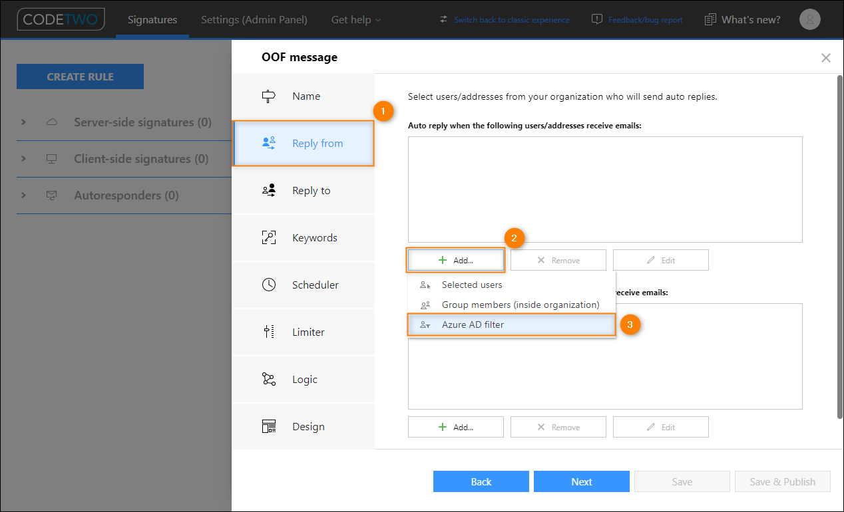
Task: Click the Reply to users icon
Action: pos(269,191)
